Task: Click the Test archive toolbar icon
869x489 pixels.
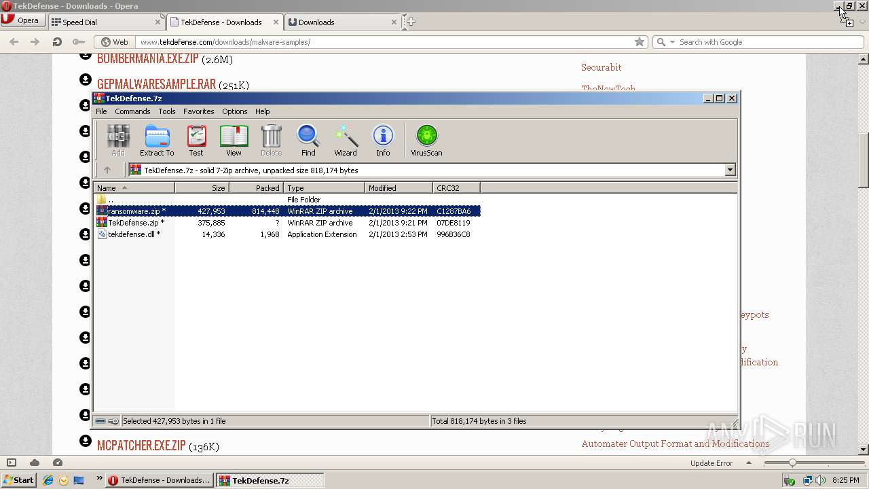Action: [196, 141]
